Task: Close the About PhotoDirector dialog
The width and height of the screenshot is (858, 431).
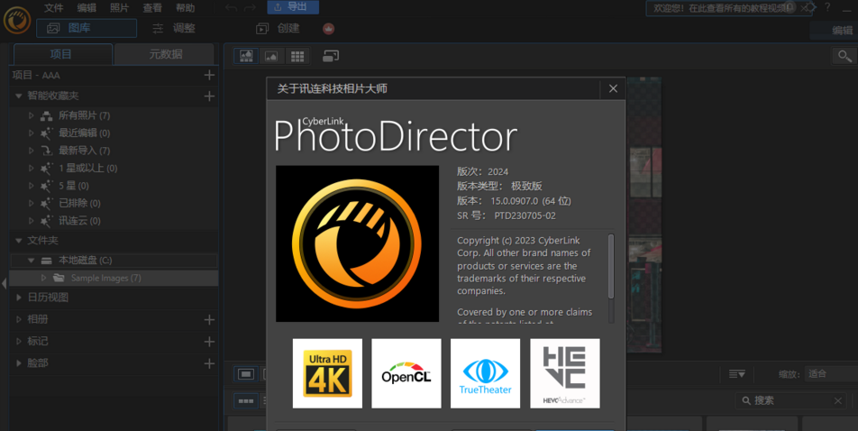Action: [x=613, y=88]
